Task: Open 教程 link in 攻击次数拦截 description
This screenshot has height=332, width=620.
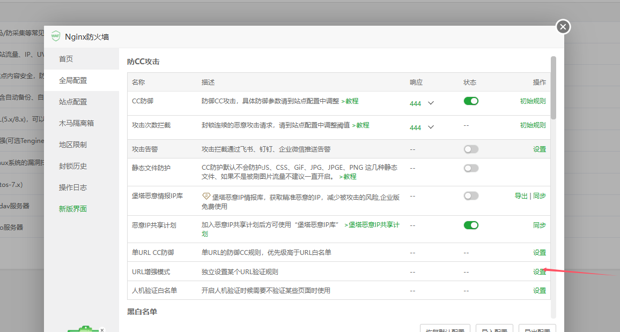Action: 360,125
